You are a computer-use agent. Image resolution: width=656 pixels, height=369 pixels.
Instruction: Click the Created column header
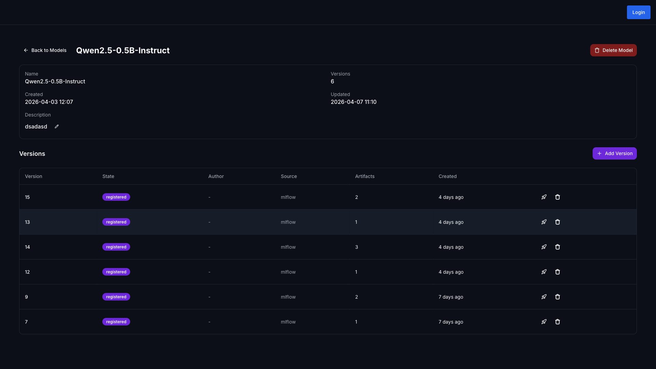coord(447,176)
